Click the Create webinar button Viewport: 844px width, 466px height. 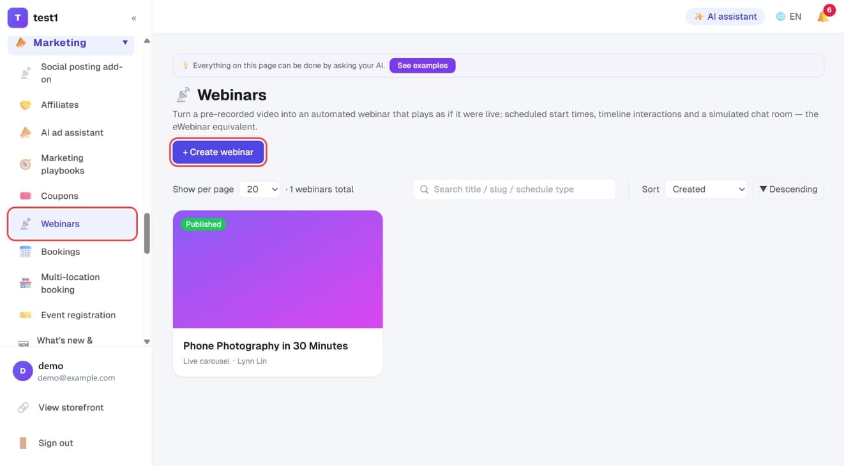[x=218, y=152]
